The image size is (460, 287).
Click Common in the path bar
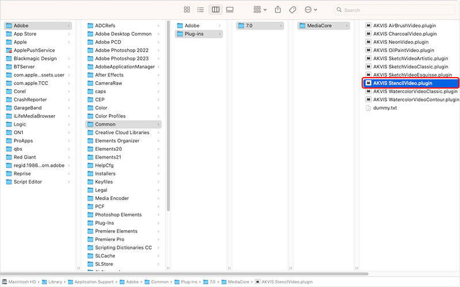pyautogui.click(x=157, y=282)
